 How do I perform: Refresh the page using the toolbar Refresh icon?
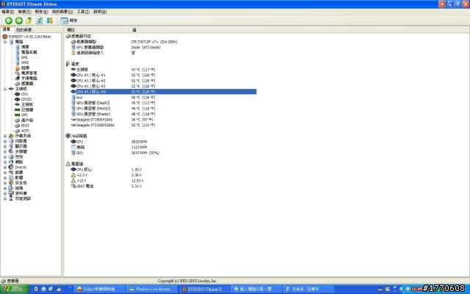click(x=39, y=21)
